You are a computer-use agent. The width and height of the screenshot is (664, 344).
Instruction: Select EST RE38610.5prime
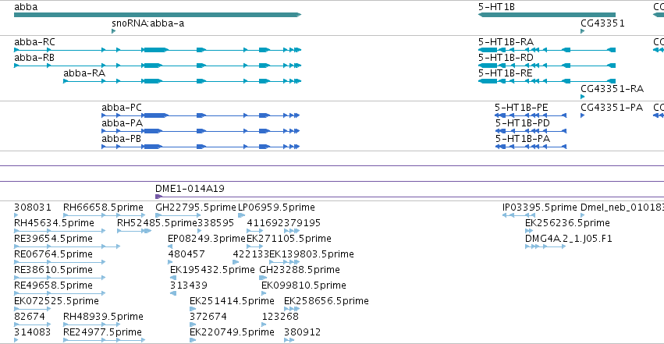pyautogui.click(x=53, y=270)
